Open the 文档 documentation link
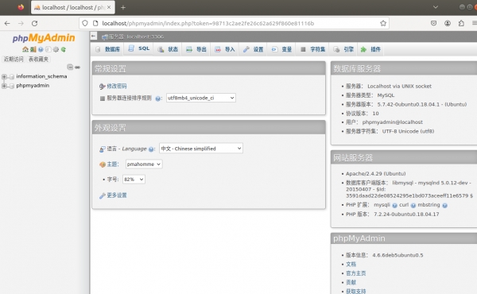This screenshot has width=477, height=294. click(351, 265)
